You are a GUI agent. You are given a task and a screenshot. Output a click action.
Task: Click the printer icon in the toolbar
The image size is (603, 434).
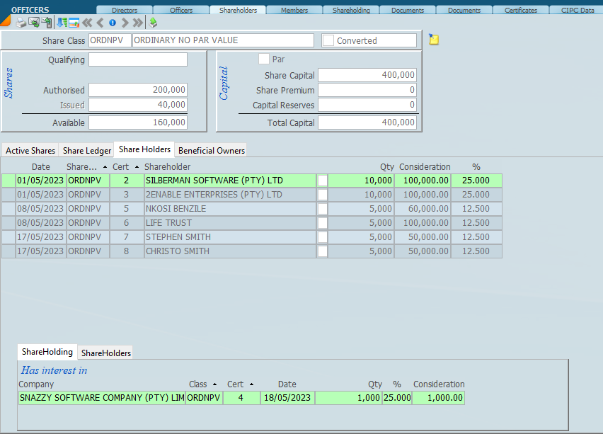(21, 23)
